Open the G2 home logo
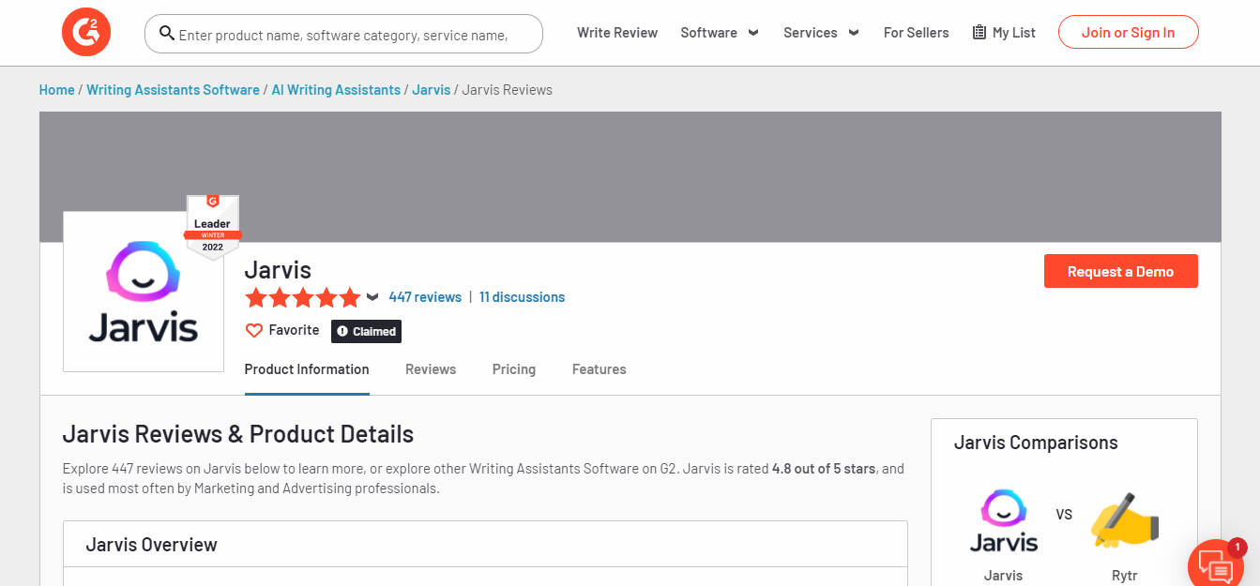Image resolution: width=1260 pixels, height=586 pixels. pyautogui.click(x=86, y=33)
